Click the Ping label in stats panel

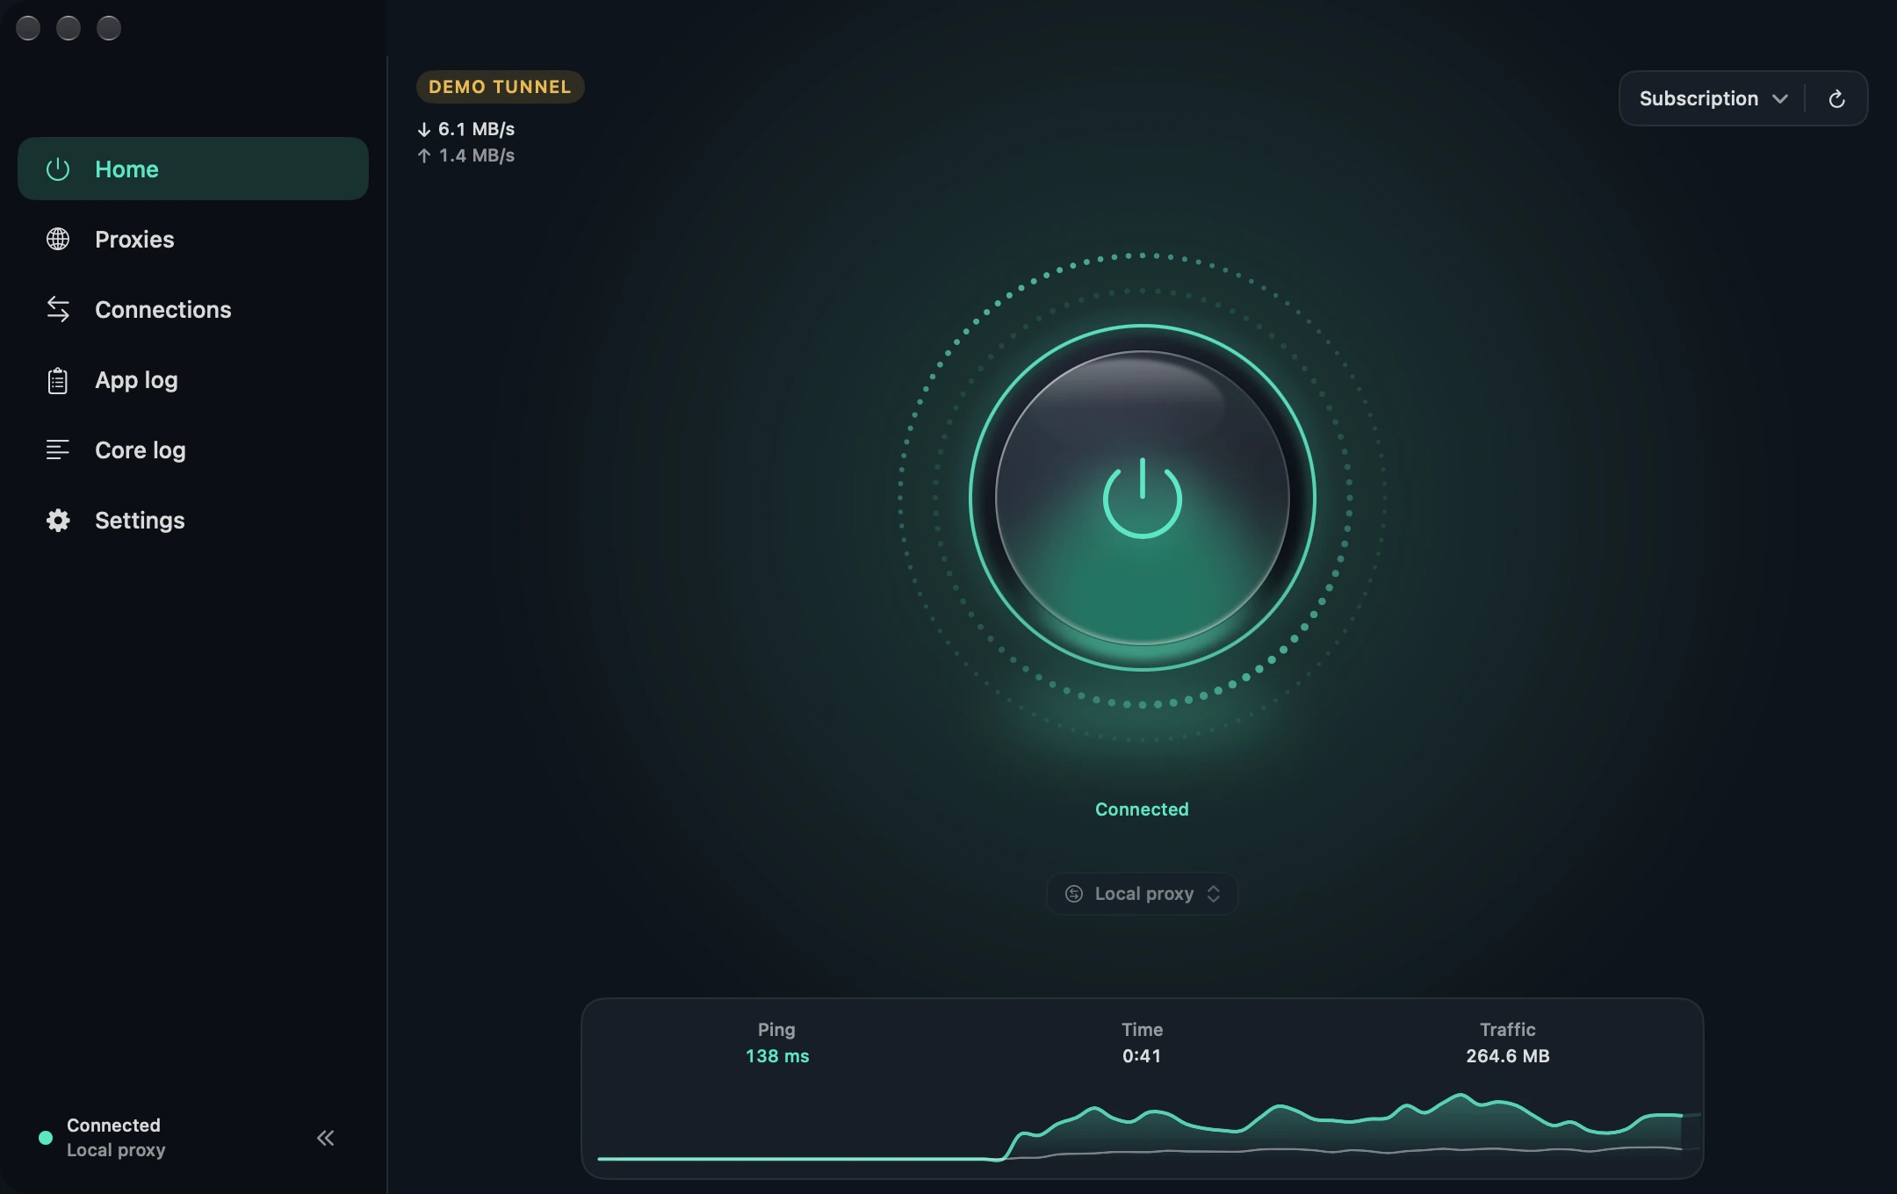pos(776,1030)
